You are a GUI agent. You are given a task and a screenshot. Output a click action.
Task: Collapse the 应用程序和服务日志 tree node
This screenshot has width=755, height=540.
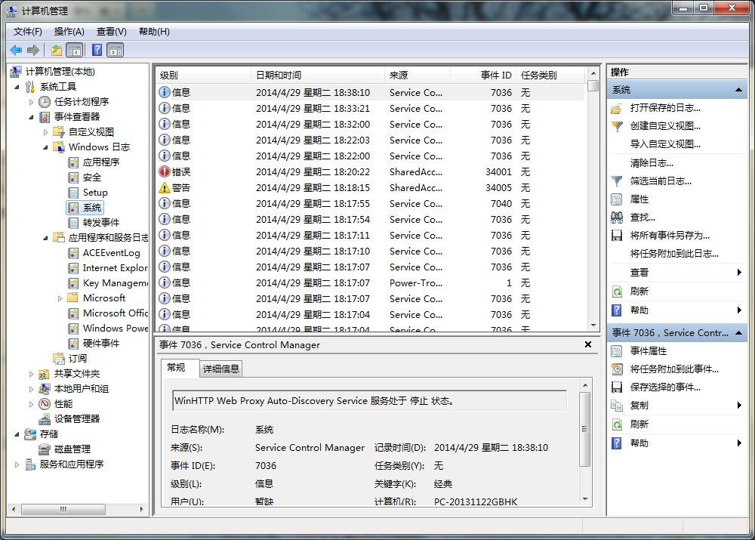coord(45,238)
